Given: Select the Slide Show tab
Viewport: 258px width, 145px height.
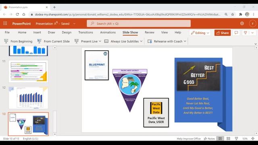Looking at the screenshot, I should click(x=130, y=32).
